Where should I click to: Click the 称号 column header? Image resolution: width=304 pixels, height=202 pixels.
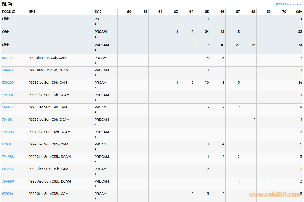pyautogui.click(x=98, y=12)
